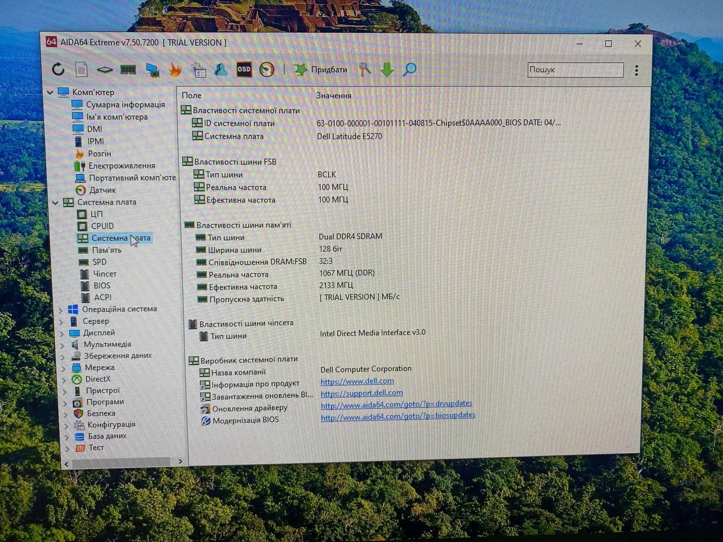Click the Придбати purchase button
The height and width of the screenshot is (542, 723).
(x=320, y=69)
